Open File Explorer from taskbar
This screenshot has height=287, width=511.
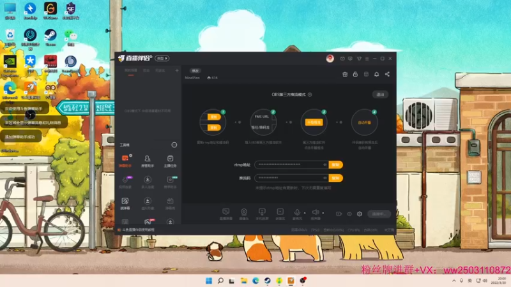(x=244, y=281)
